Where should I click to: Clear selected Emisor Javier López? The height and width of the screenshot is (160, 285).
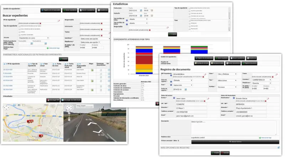pos(204,101)
